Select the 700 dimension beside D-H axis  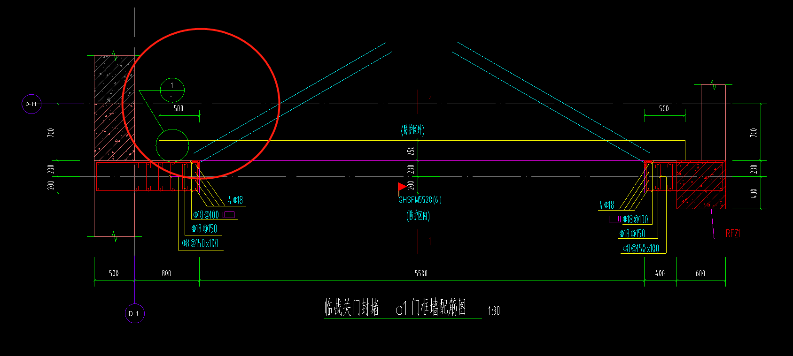pyautogui.click(x=51, y=132)
